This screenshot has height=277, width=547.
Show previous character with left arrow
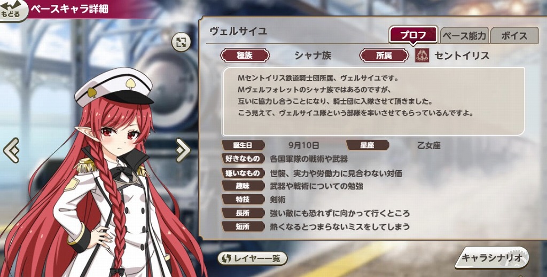(11, 150)
